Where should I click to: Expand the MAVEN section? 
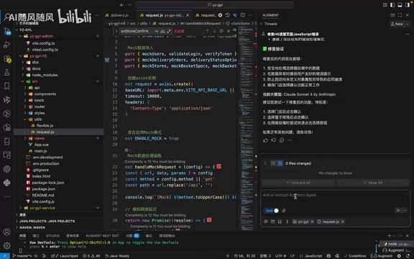(17, 227)
